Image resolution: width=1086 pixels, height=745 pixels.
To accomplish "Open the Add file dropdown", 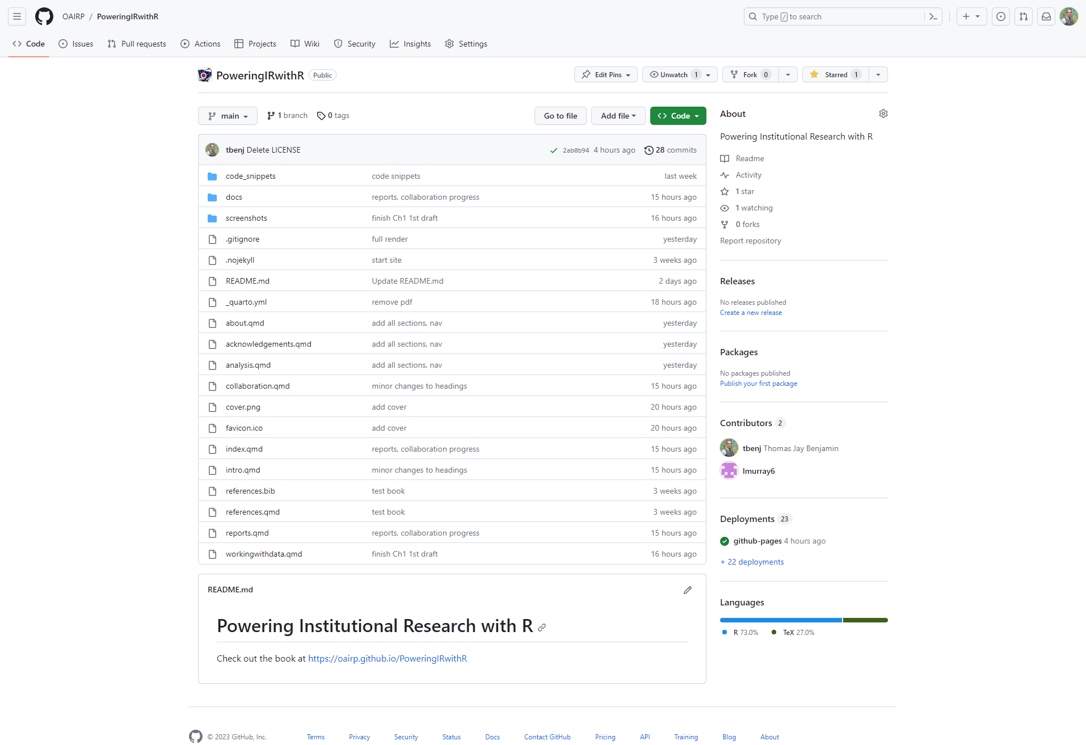I will [618, 116].
